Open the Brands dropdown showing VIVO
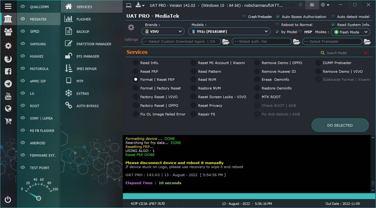The width and height of the screenshot is (376, 208). point(163,32)
